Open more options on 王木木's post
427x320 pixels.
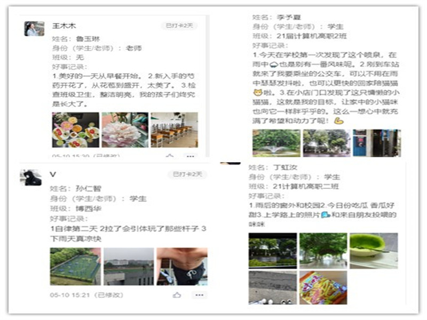tap(190, 156)
